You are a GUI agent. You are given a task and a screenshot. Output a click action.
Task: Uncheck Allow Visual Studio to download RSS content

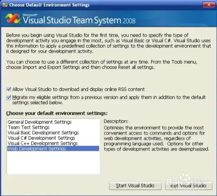[9, 90]
